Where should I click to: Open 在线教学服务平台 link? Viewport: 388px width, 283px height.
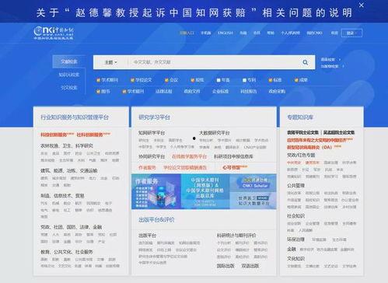click(x=189, y=156)
